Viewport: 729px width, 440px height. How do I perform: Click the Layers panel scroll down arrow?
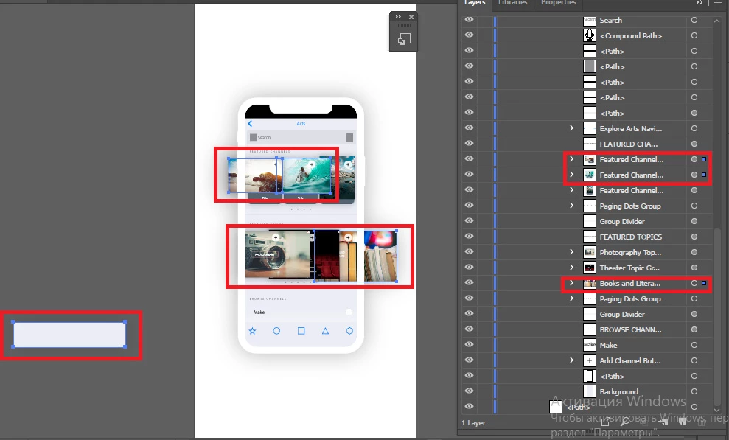coord(717,409)
